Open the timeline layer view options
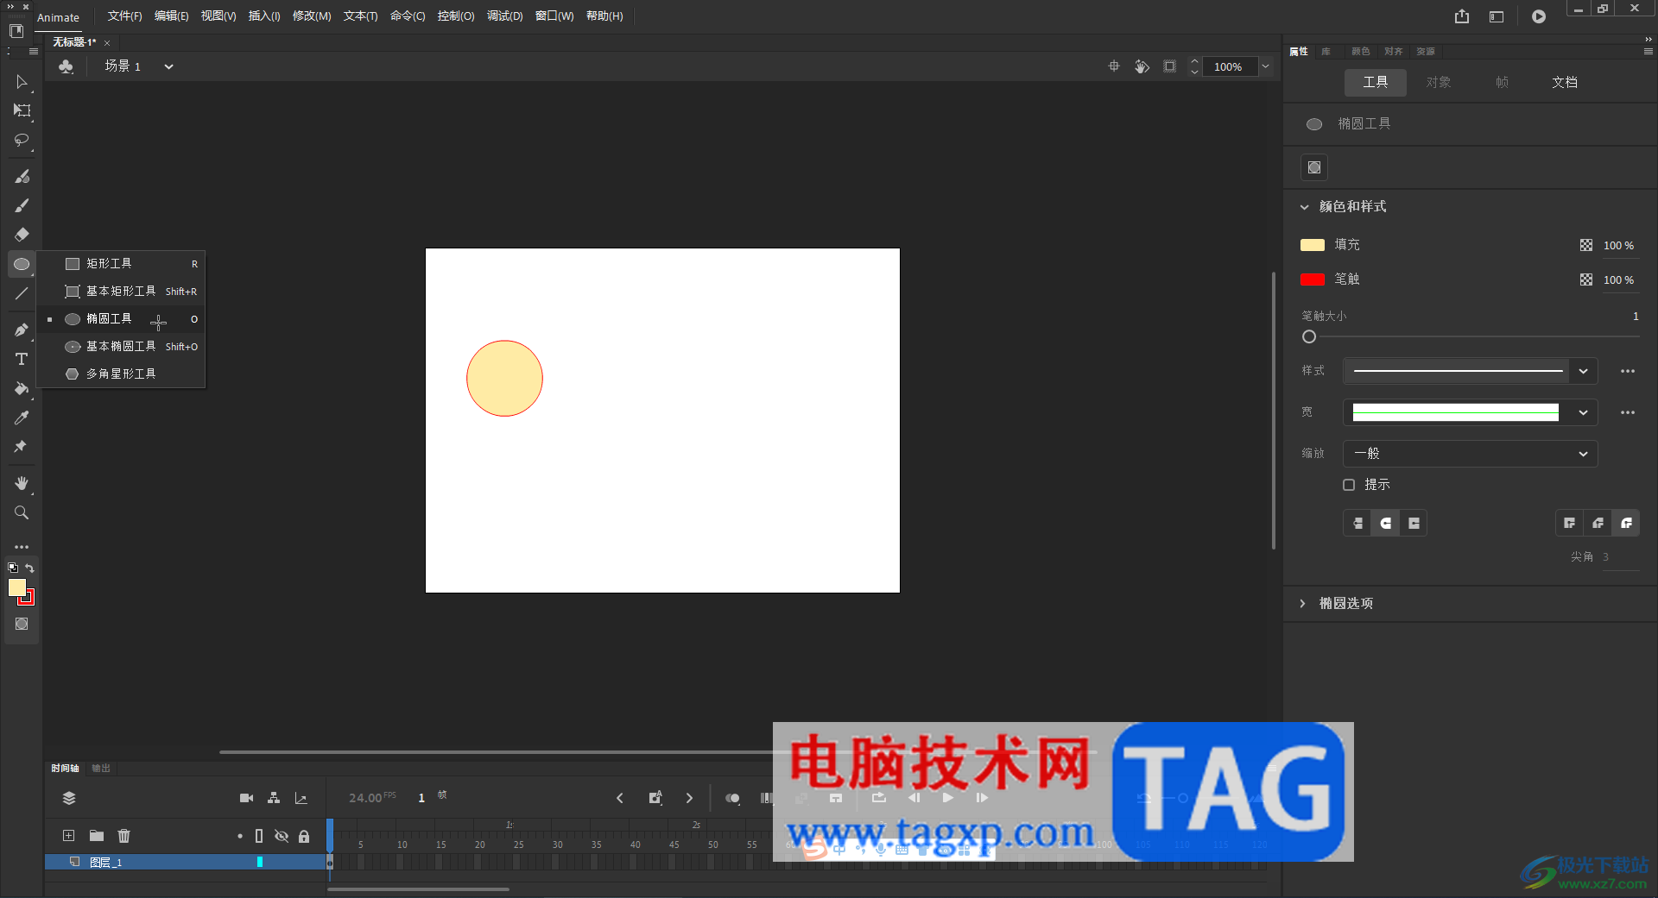This screenshot has height=898, width=1658. [x=69, y=798]
